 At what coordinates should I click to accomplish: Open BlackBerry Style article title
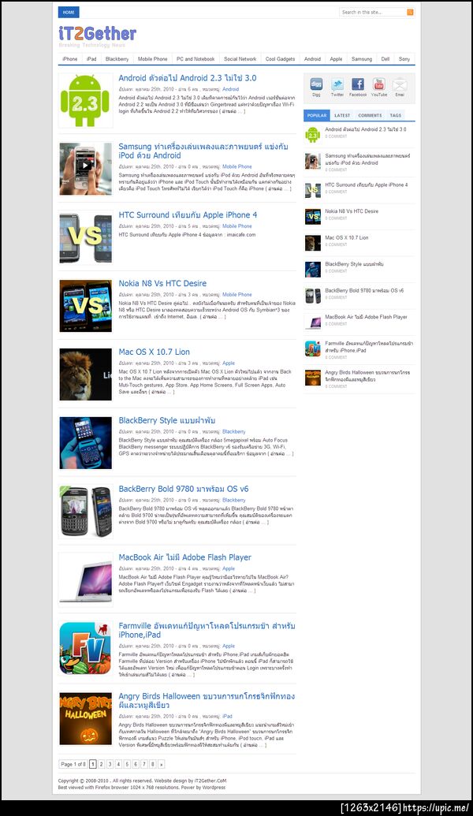coord(166,420)
